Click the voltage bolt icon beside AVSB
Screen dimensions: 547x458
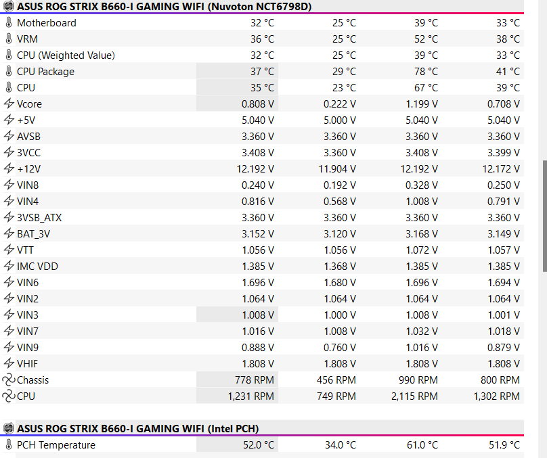click(x=9, y=136)
